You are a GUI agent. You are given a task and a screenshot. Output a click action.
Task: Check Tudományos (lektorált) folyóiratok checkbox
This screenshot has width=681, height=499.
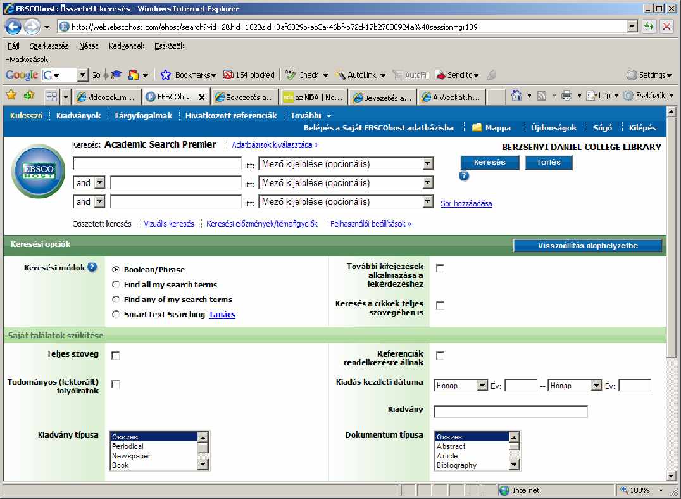[116, 384]
